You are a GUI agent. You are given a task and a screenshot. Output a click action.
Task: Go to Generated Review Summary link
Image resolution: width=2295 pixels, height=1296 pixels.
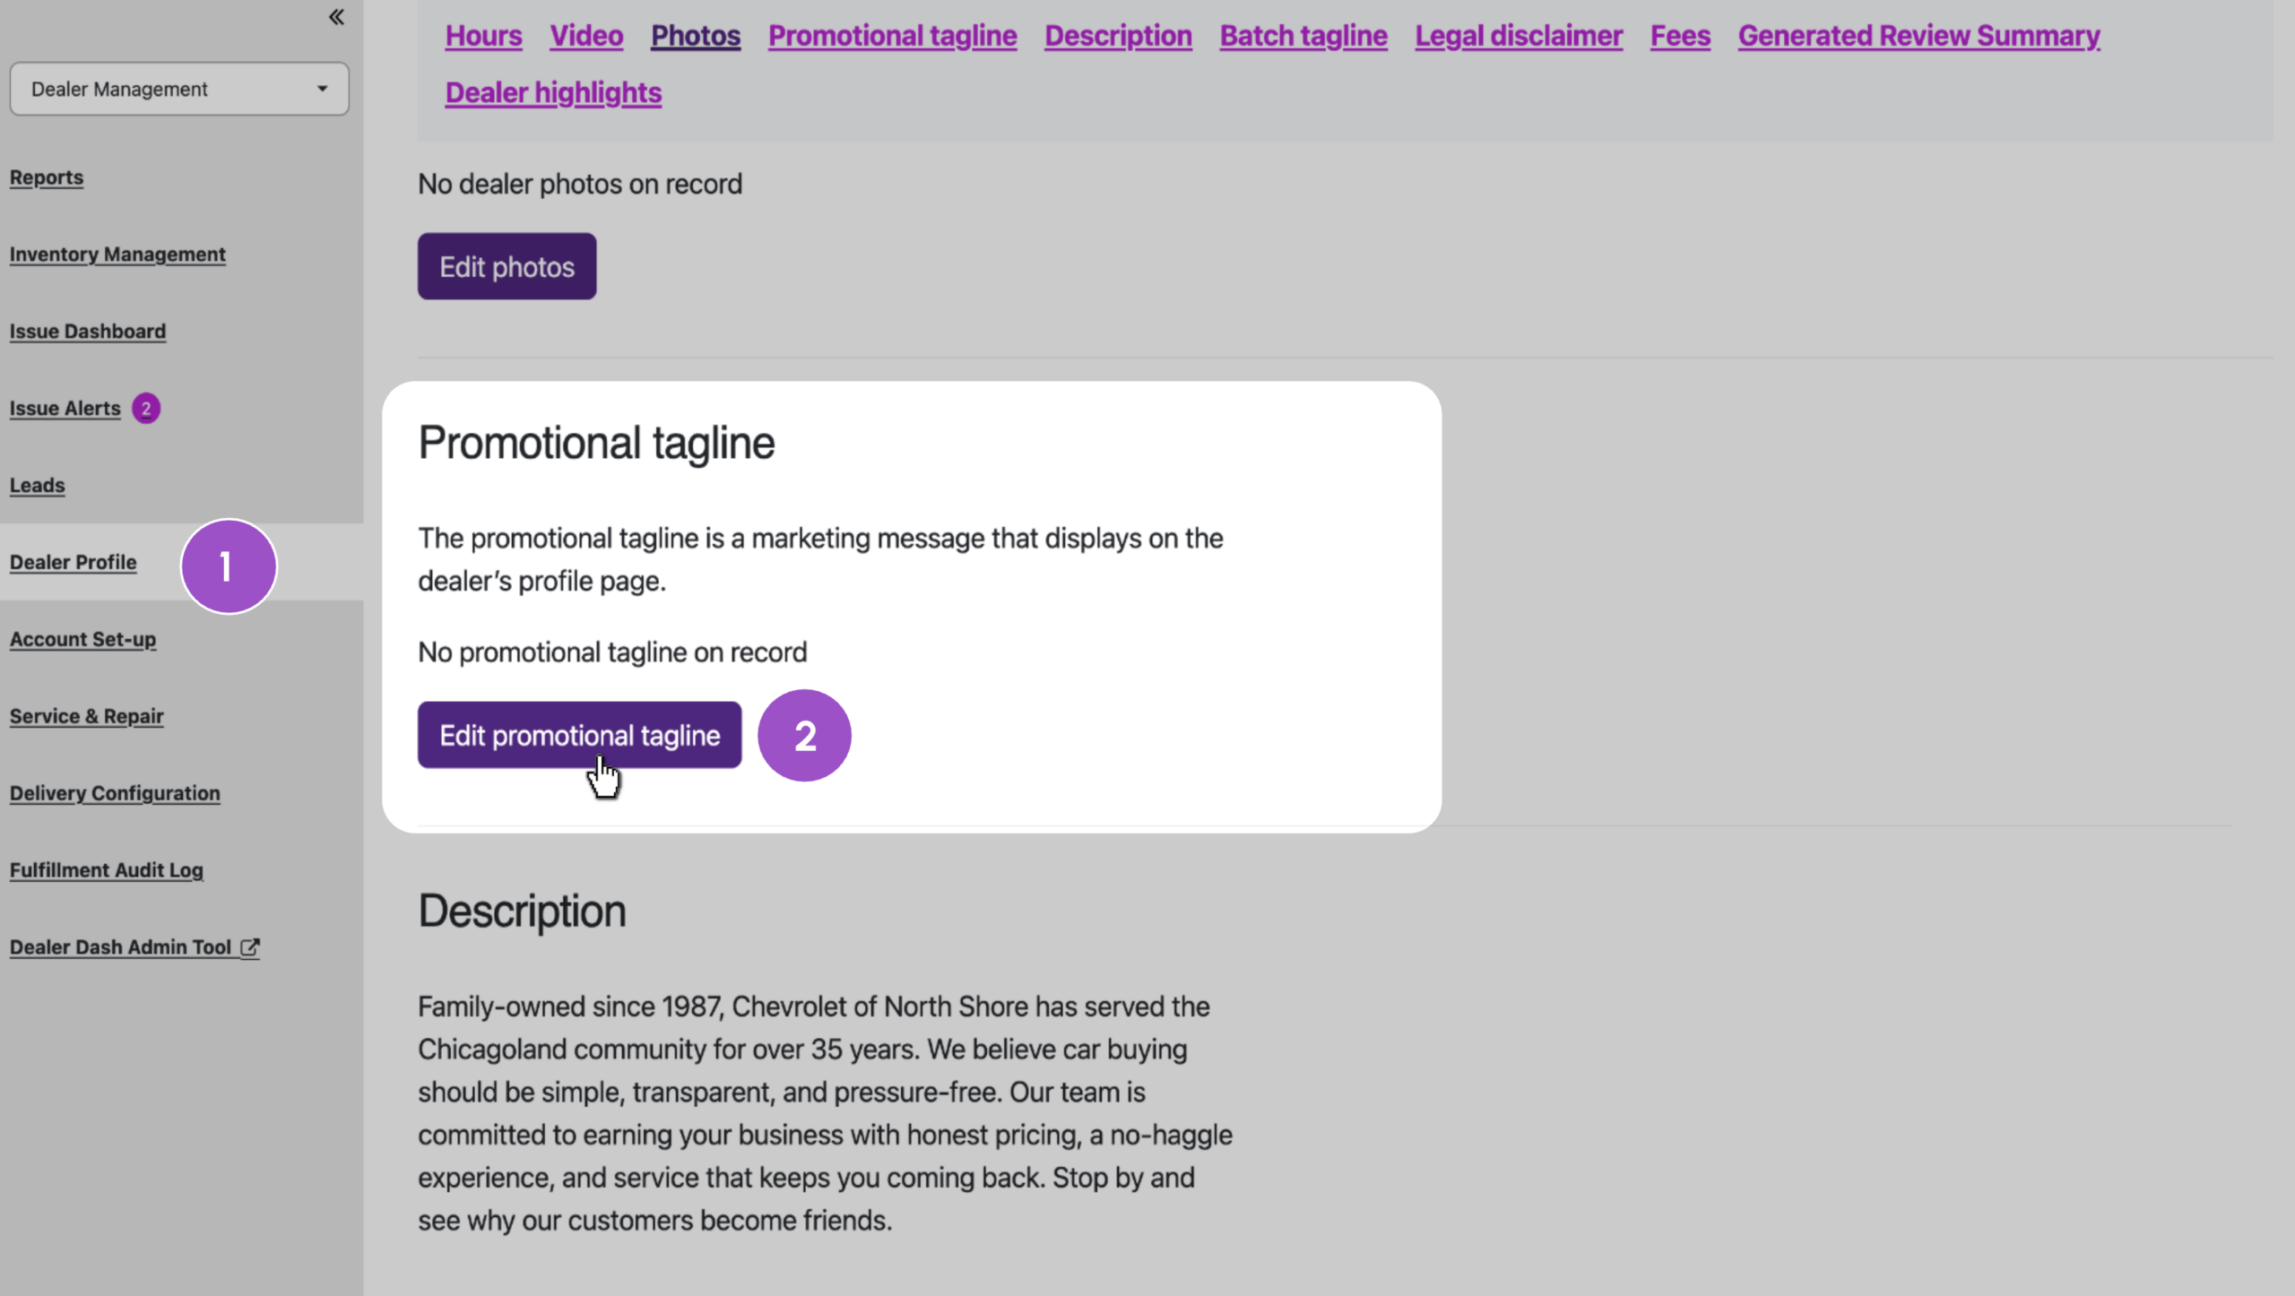click(x=1918, y=36)
